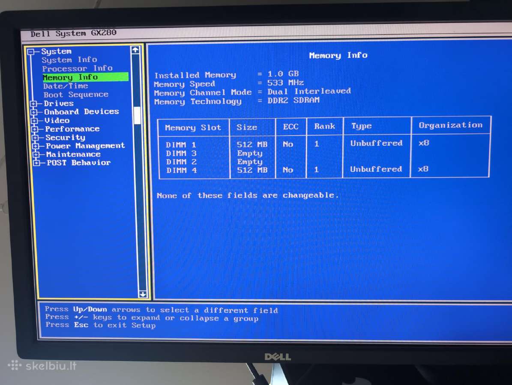Screen dimensions: 512x385
Task: Click the Organization column header
Action: (x=451, y=125)
